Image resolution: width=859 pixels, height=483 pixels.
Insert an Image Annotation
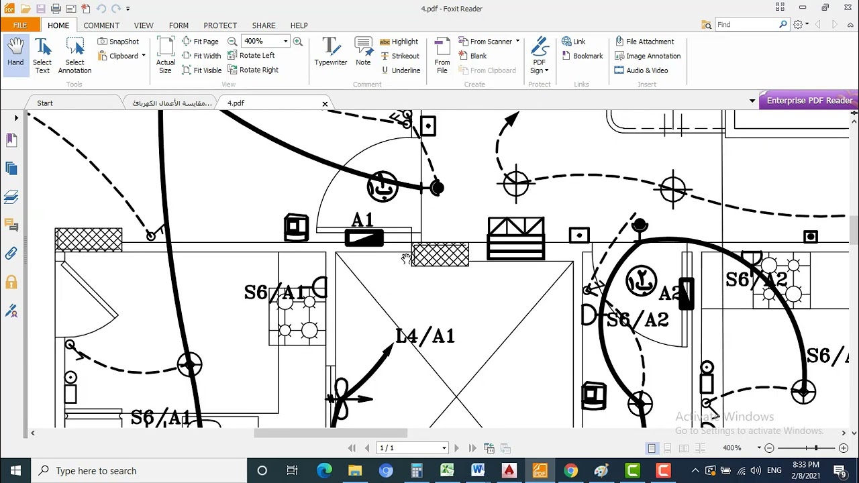pyautogui.click(x=648, y=56)
